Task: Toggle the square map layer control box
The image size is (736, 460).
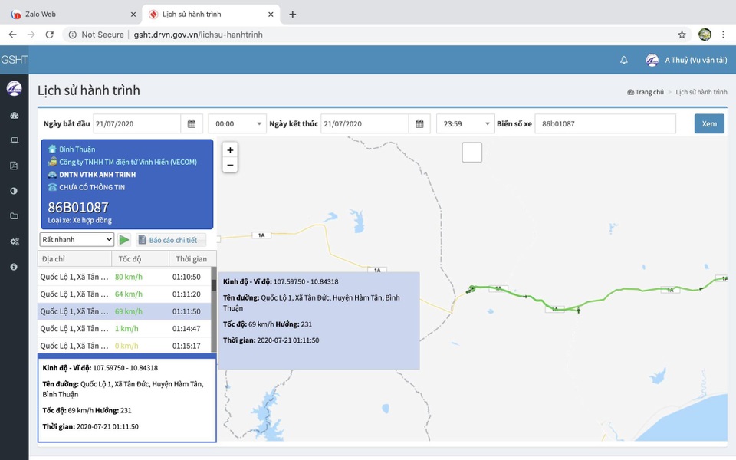Action: click(x=472, y=153)
